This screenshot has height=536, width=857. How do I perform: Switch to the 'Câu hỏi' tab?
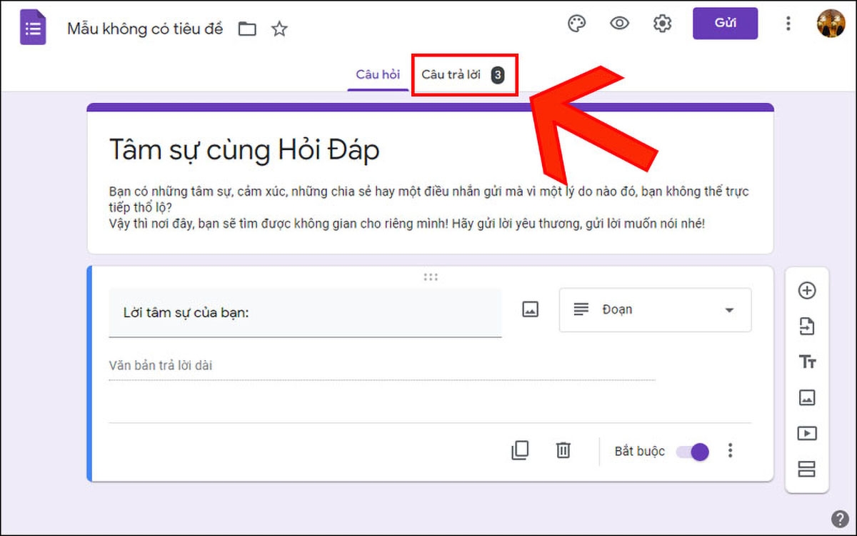coord(377,74)
